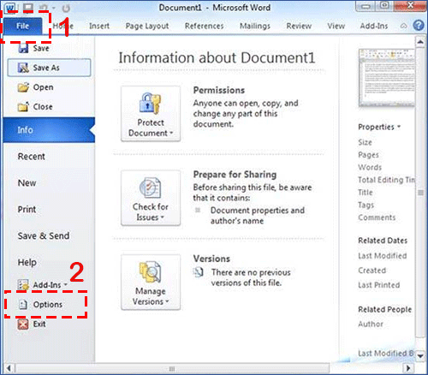428x375 pixels.
Task: Click the Save item in the backstage menu
Action: click(33, 48)
